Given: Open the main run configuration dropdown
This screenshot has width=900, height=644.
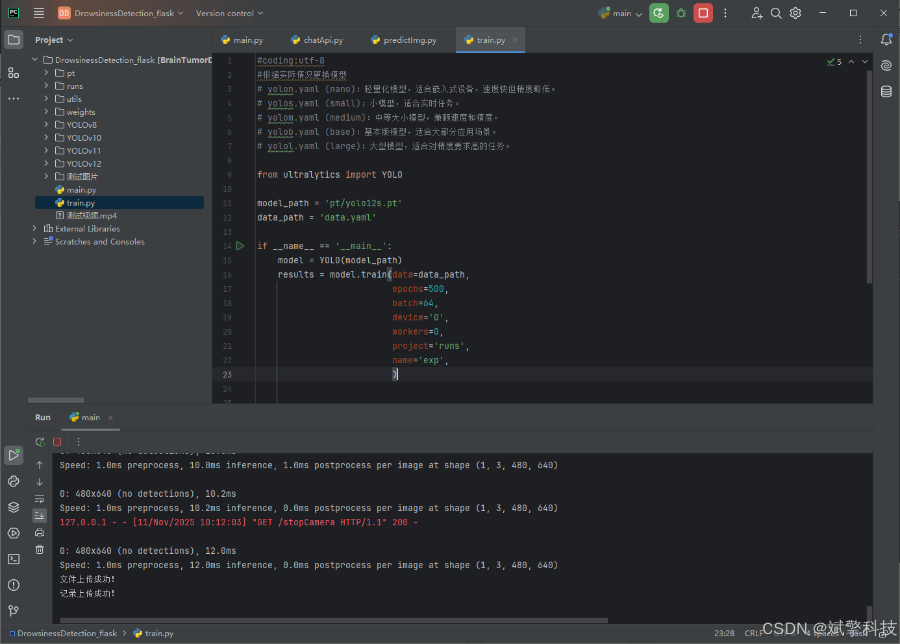Looking at the screenshot, I should pos(621,13).
